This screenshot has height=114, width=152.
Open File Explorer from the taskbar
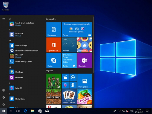[33, 111]
